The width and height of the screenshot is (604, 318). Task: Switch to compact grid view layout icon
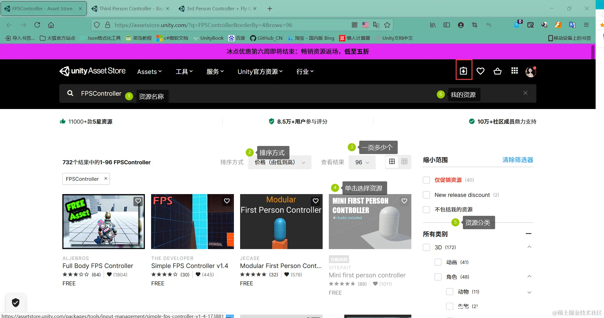[404, 161]
